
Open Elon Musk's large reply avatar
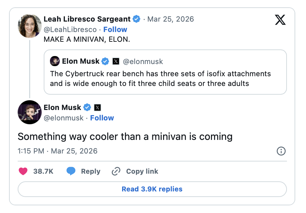coord(29,112)
